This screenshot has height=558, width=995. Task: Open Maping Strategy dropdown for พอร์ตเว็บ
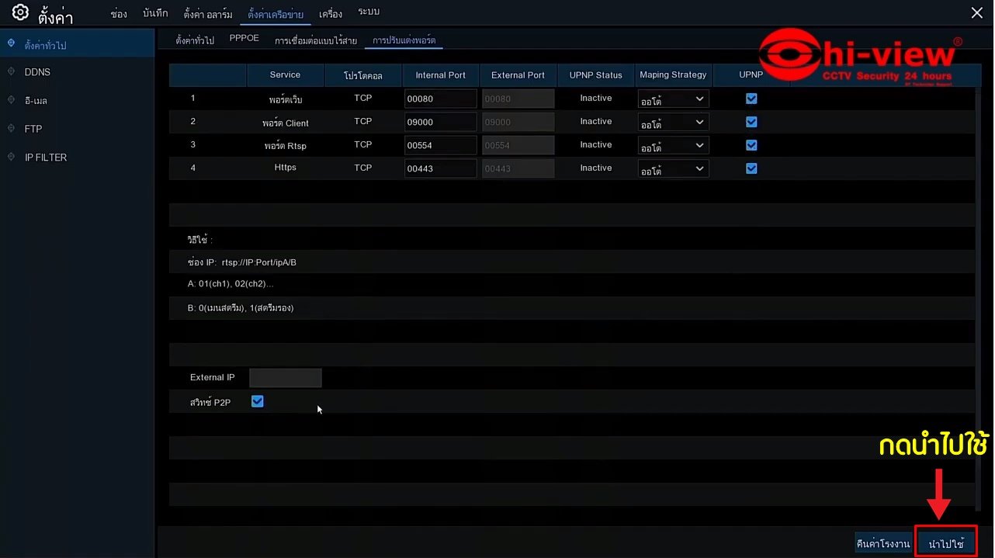[673, 99]
